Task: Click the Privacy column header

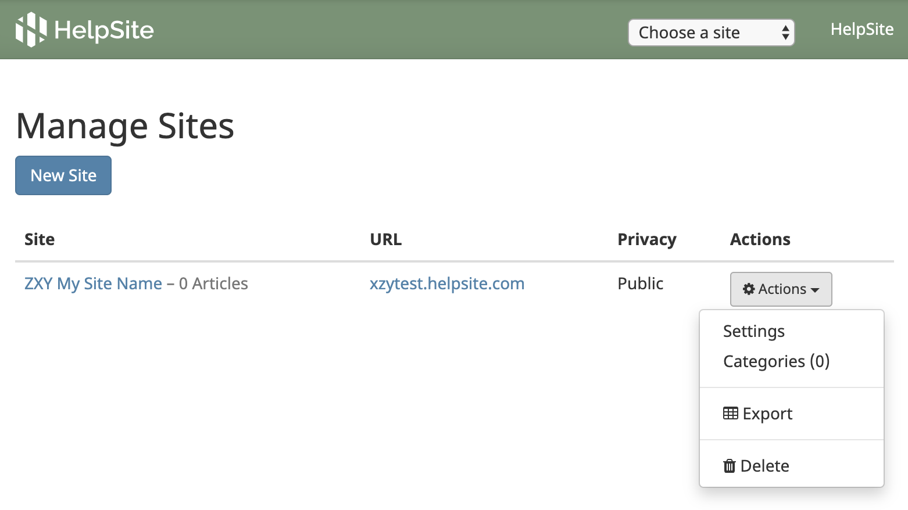Action: (x=647, y=239)
